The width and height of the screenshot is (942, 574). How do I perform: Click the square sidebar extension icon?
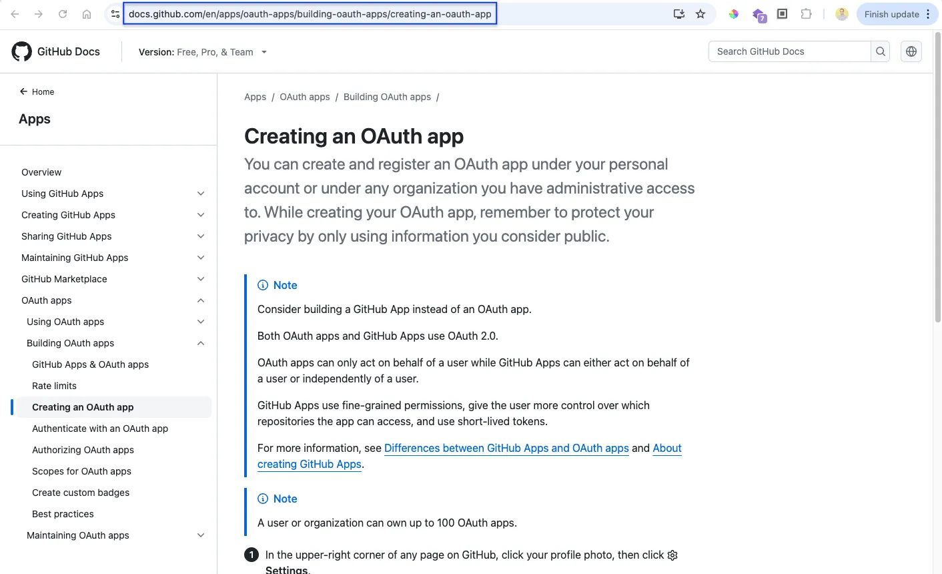pos(783,14)
